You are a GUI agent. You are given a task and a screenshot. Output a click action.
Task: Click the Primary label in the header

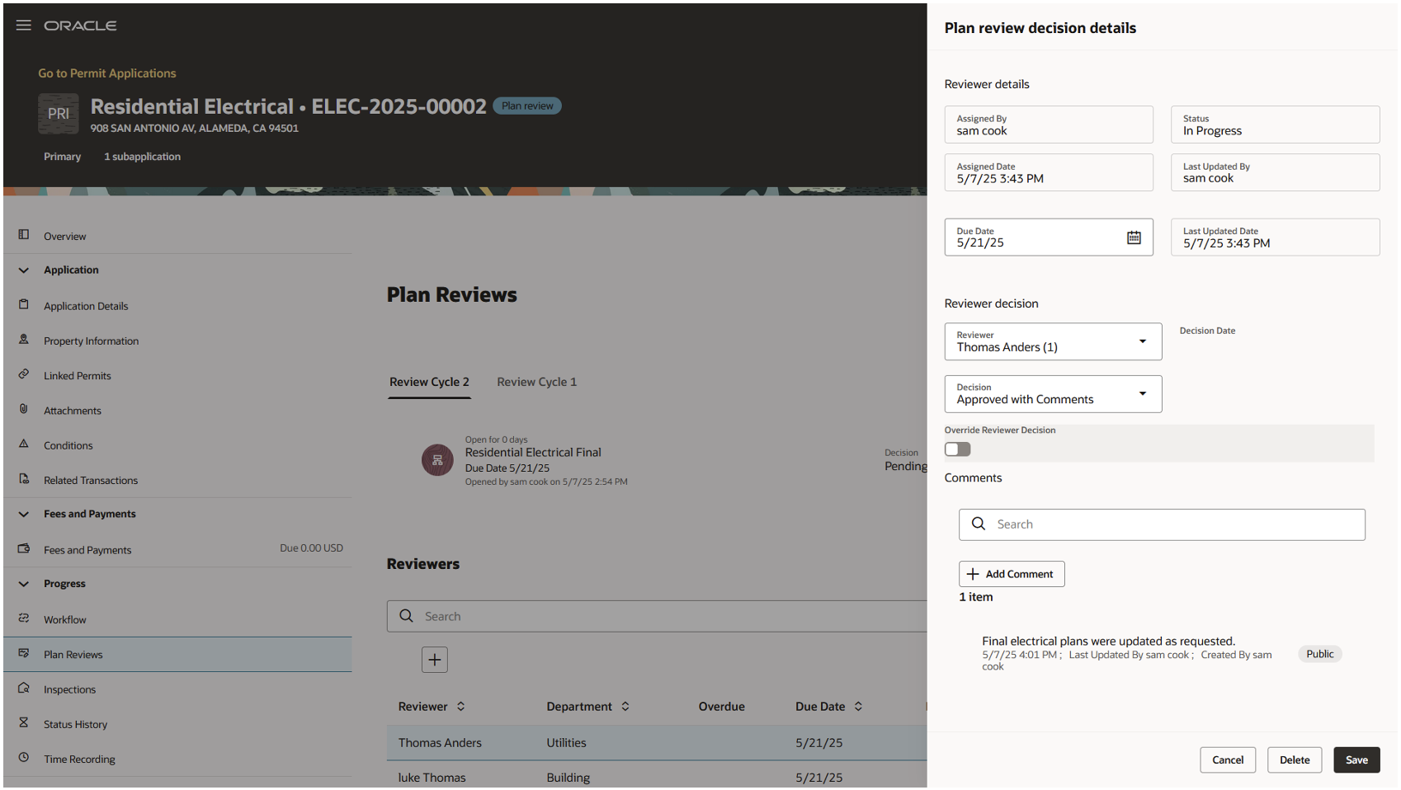(63, 157)
